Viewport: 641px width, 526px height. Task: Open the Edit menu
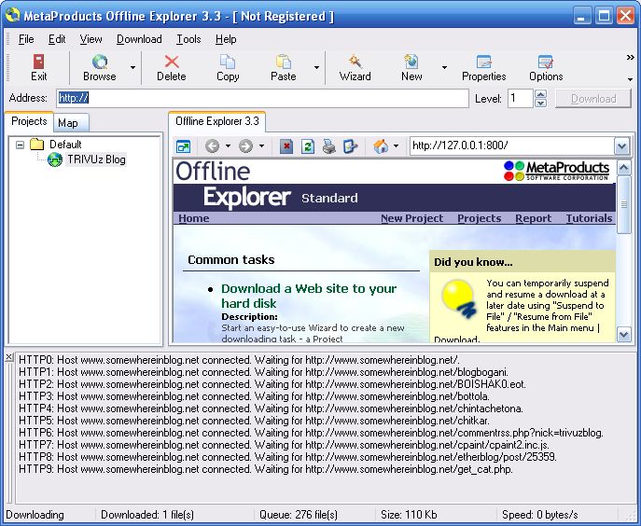(57, 39)
